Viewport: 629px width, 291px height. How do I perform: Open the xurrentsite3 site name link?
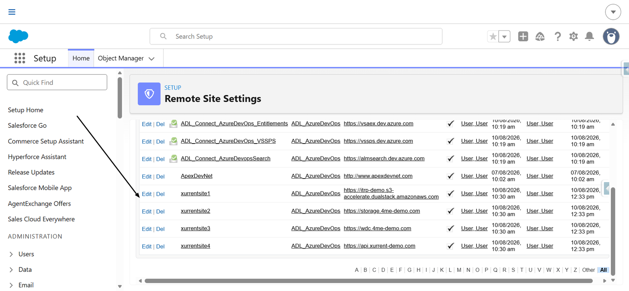click(195, 228)
